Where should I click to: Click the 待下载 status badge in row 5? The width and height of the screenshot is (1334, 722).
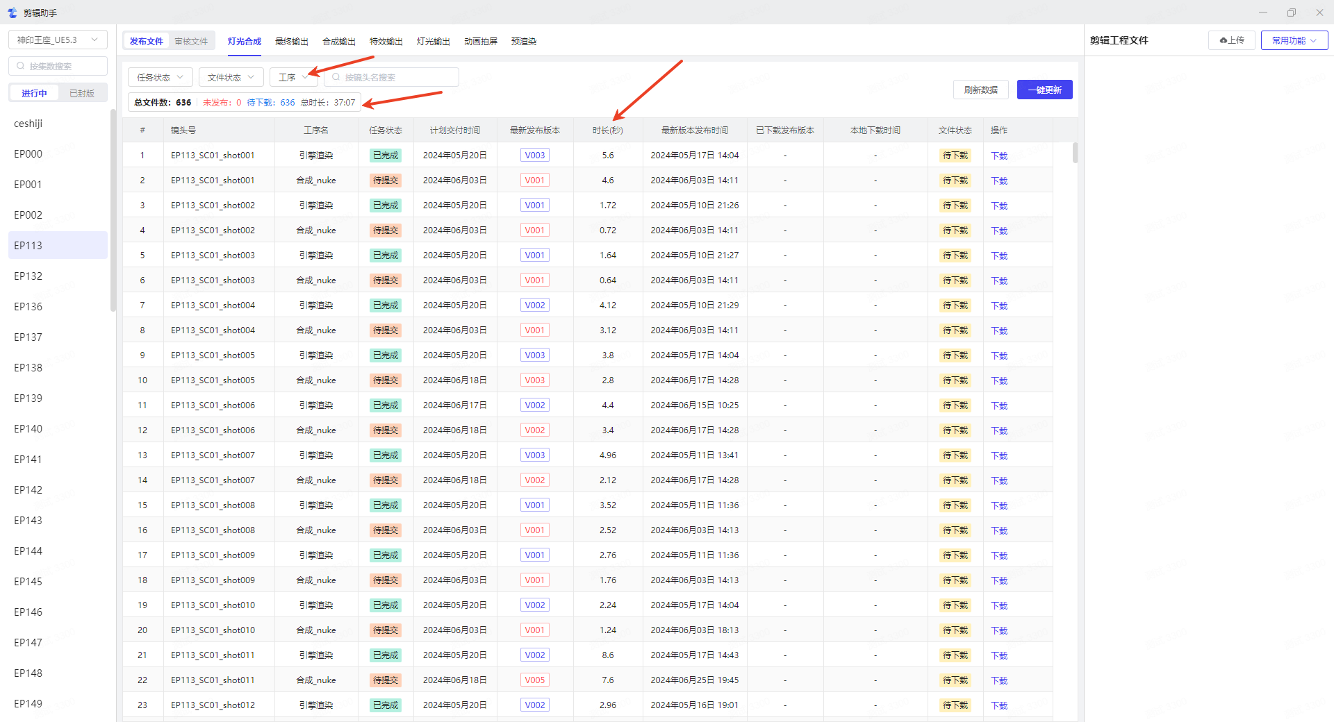[955, 255]
